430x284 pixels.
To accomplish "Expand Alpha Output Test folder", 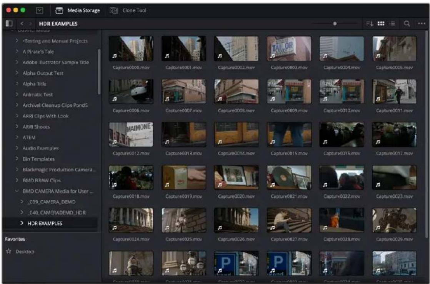I will (x=17, y=73).
